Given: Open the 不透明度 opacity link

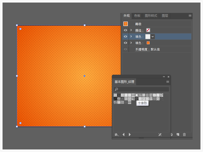Looking at the screenshot, I should (x=142, y=49).
